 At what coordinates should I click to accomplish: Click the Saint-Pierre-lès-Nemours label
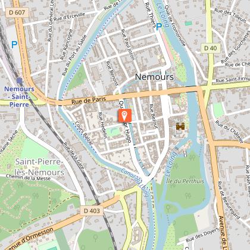tap(40, 167)
